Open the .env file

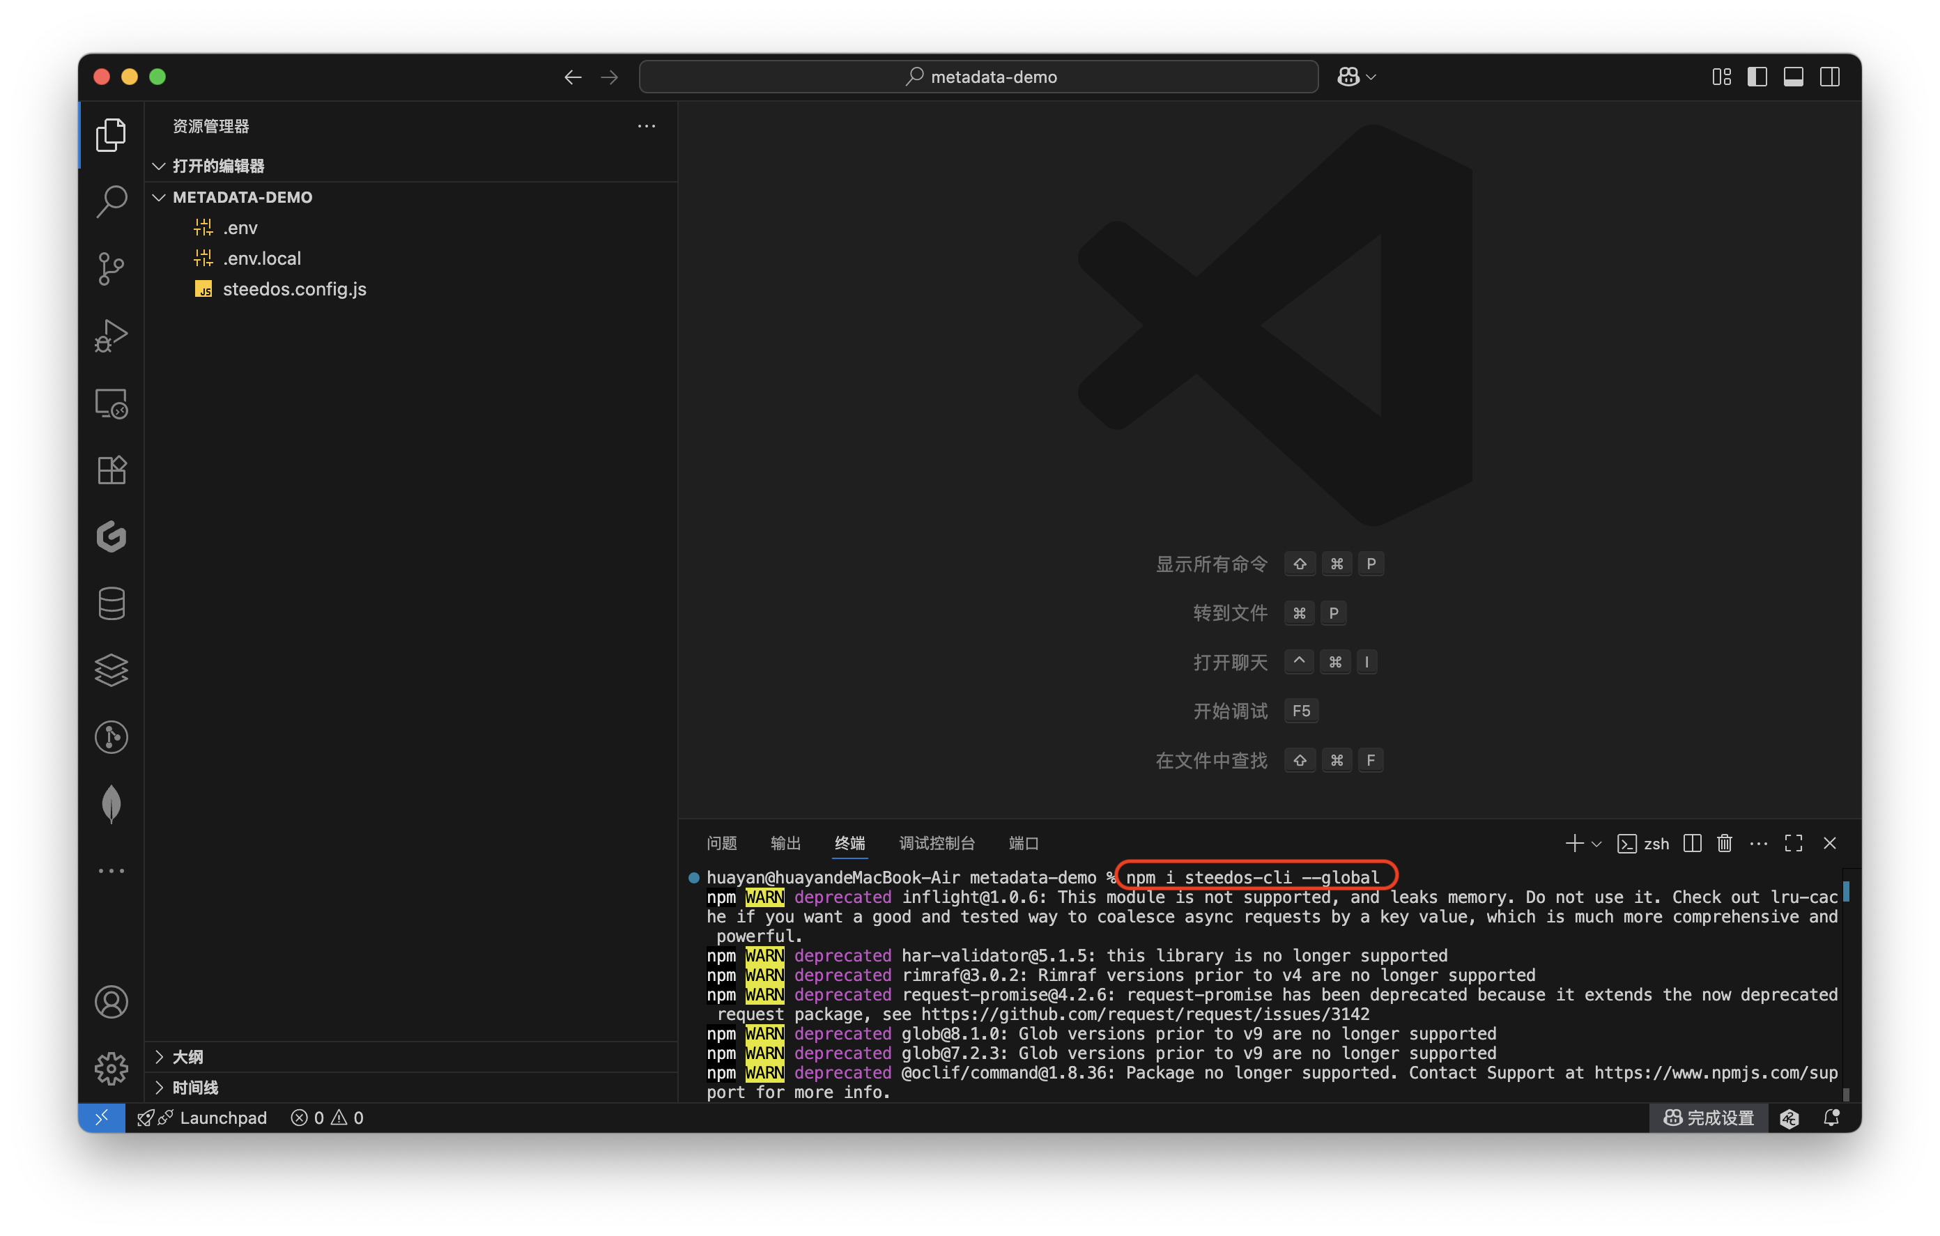click(x=411, y=228)
